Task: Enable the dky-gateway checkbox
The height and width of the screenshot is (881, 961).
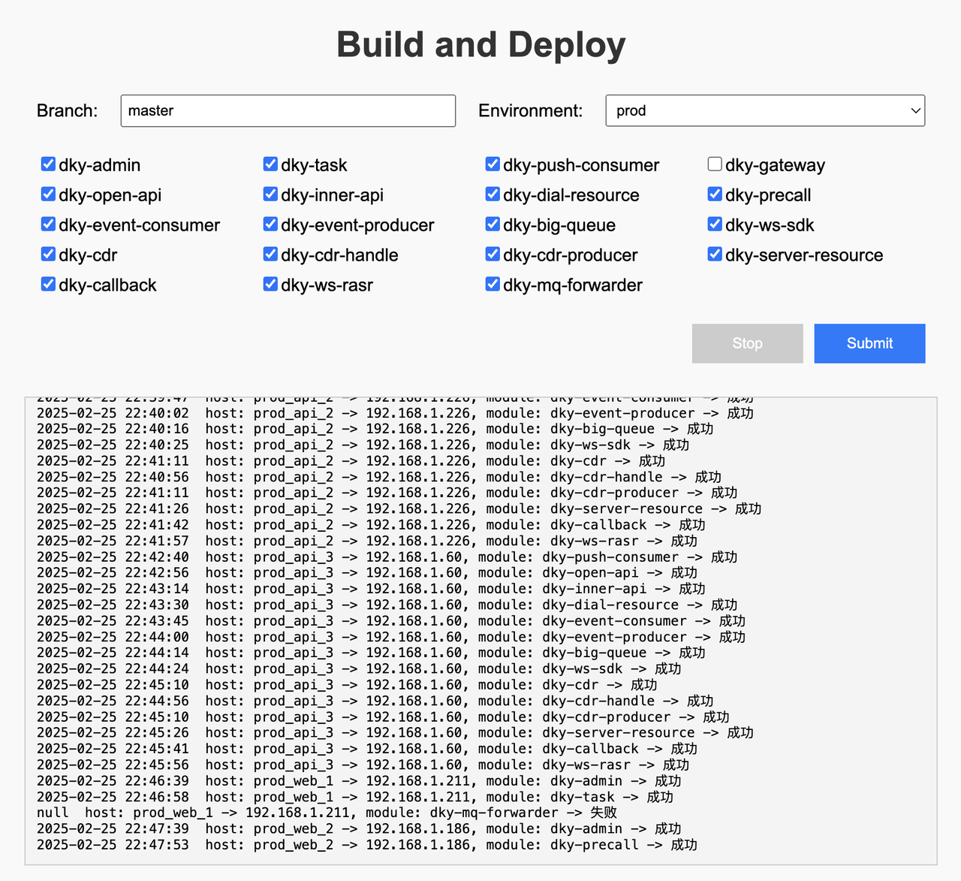Action: click(x=715, y=164)
